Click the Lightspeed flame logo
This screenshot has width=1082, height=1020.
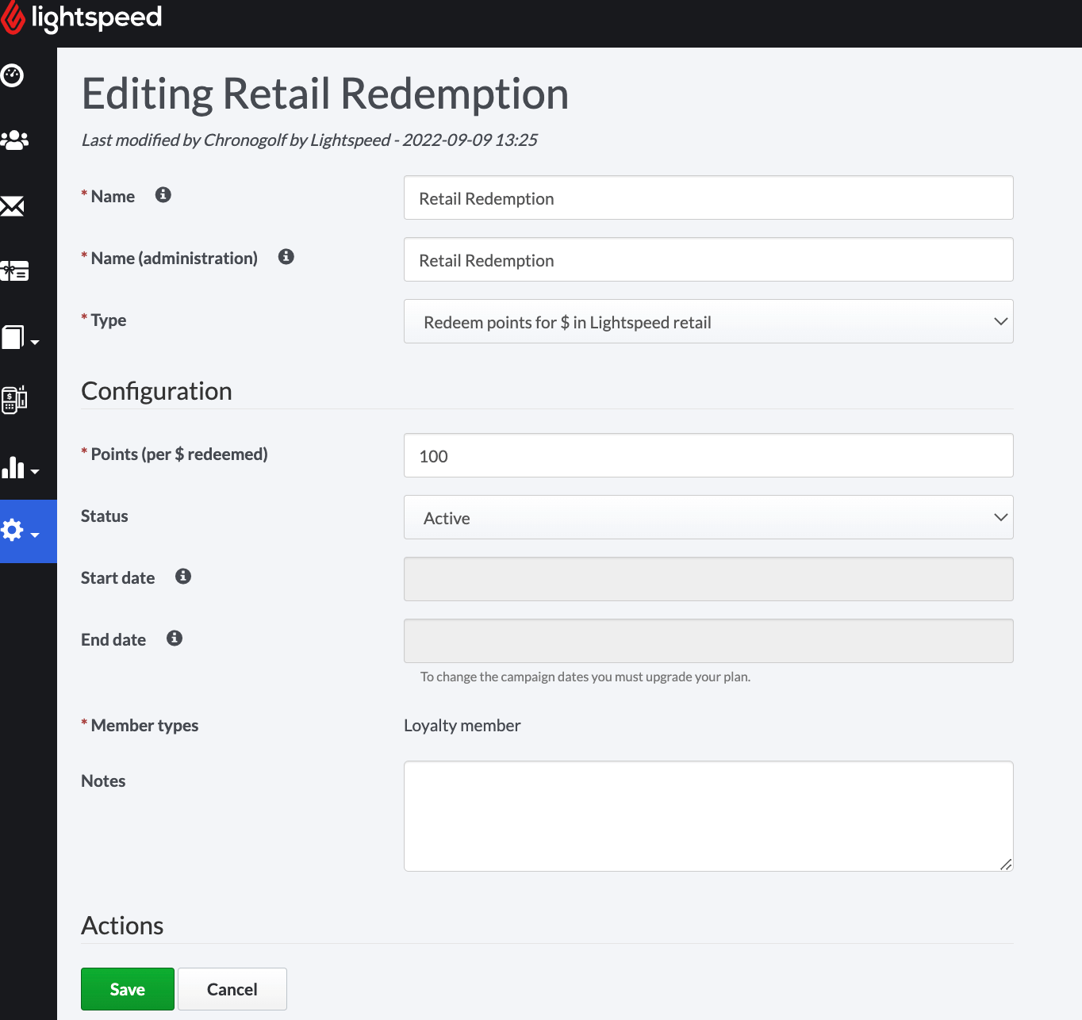point(13,18)
